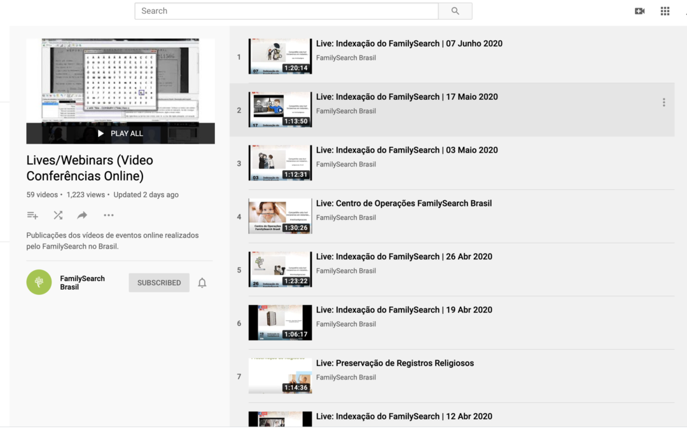Click thumbnail with duration 1:30:26
687x429 pixels.
281,216
